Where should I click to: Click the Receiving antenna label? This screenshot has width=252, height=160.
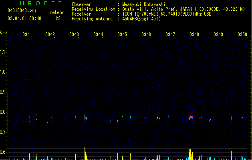tap(92, 19)
